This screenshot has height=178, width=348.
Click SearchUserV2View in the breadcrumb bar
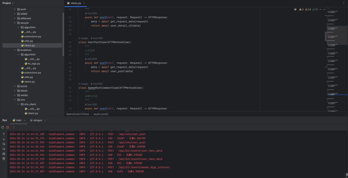pos(77,114)
